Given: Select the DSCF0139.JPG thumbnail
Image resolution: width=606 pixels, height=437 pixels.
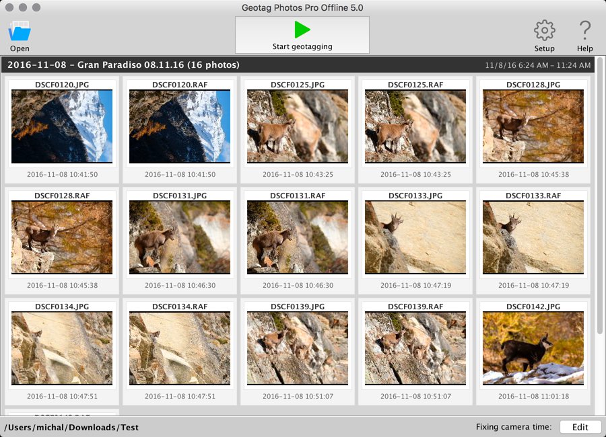Looking at the screenshot, I should pyautogui.click(x=298, y=348).
